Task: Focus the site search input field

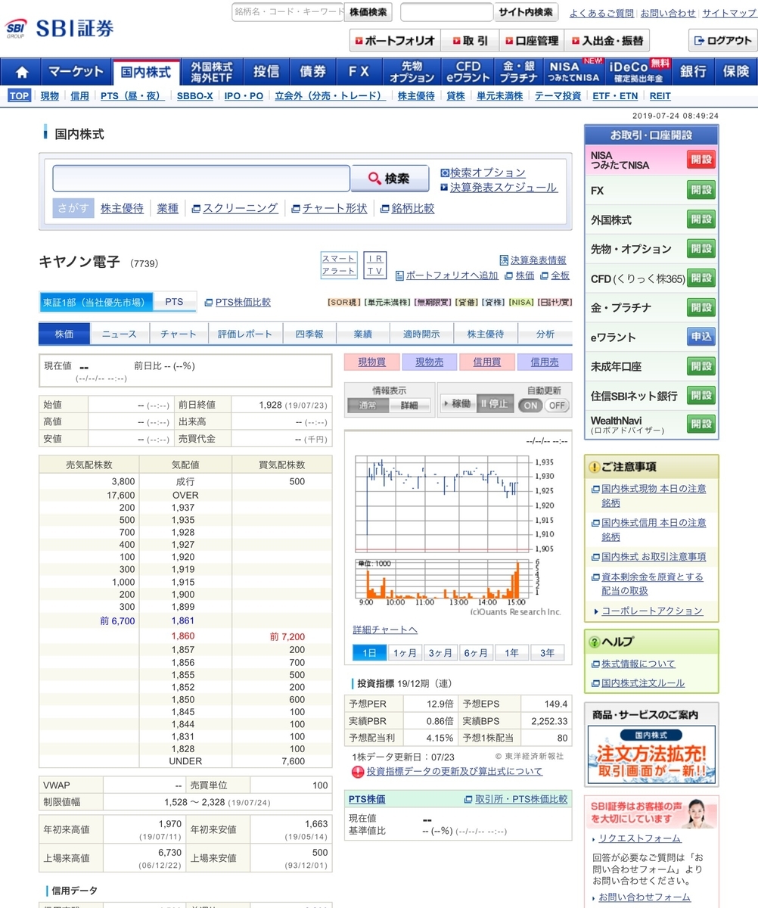Action: click(x=446, y=12)
